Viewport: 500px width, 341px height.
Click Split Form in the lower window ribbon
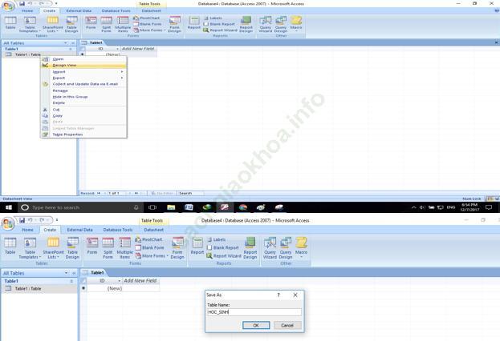point(108,248)
